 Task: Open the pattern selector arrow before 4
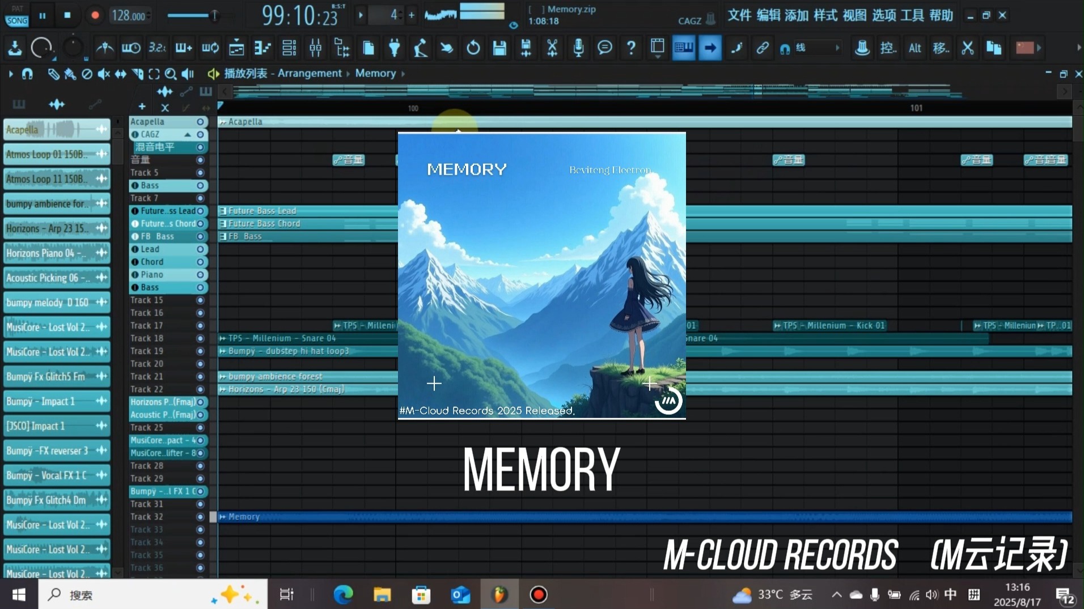(x=361, y=15)
